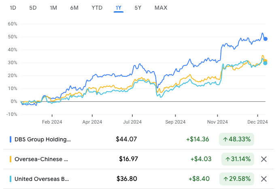This screenshot has height=189, width=276.
Task: Select the 1D time range tab
Action: [x=13, y=8]
